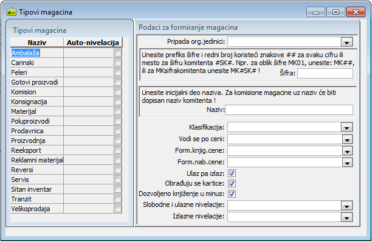Uncheck the Ulaz pa izlaz checkbox
Viewport: 372px width, 241px height.
tap(232, 173)
